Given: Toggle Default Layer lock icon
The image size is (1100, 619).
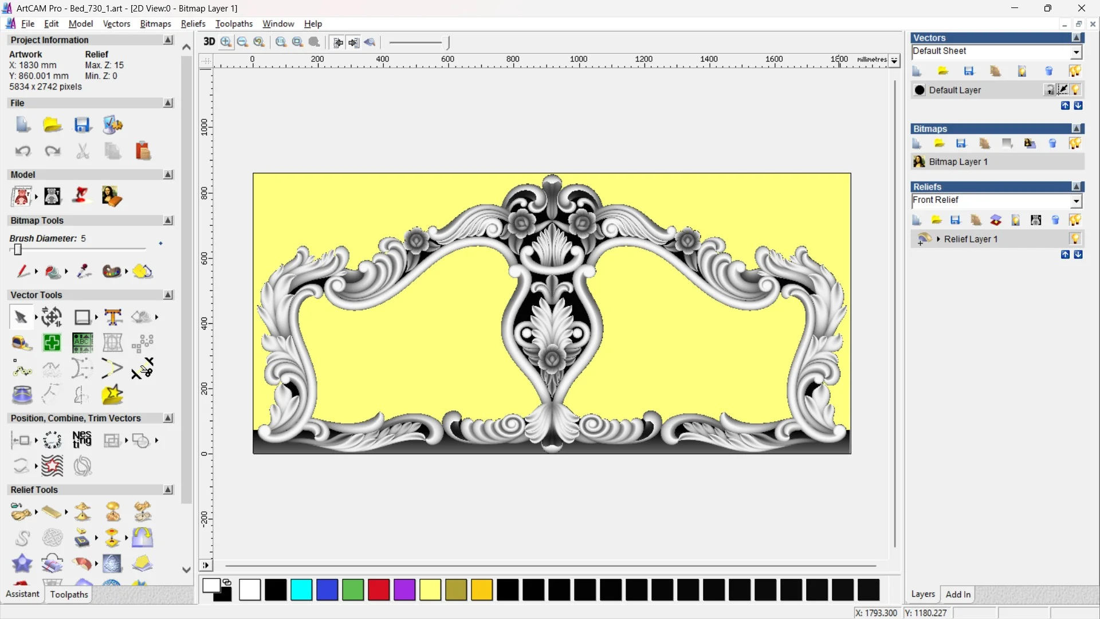Looking at the screenshot, I should [1049, 90].
